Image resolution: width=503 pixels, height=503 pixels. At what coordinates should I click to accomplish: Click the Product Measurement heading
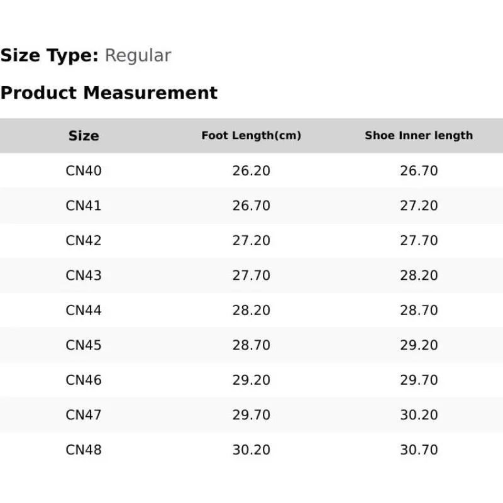click(109, 93)
